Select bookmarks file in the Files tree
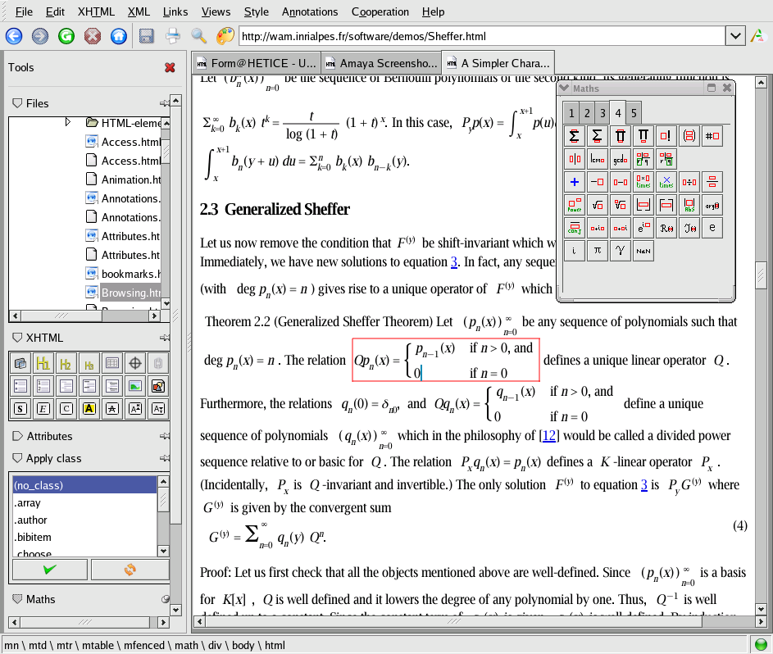The width and height of the screenshot is (773, 654). 130,274
